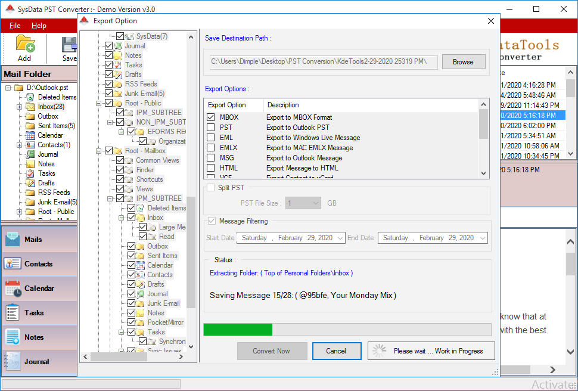This screenshot has width=578, height=391.
Task: Cancel the running conversion
Action: tap(337, 350)
